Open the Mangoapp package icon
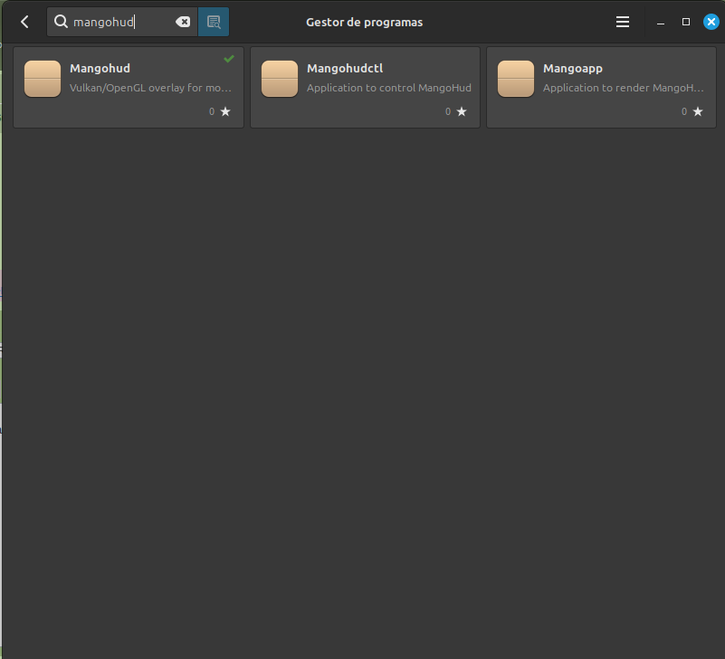The image size is (725, 659). [516, 79]
